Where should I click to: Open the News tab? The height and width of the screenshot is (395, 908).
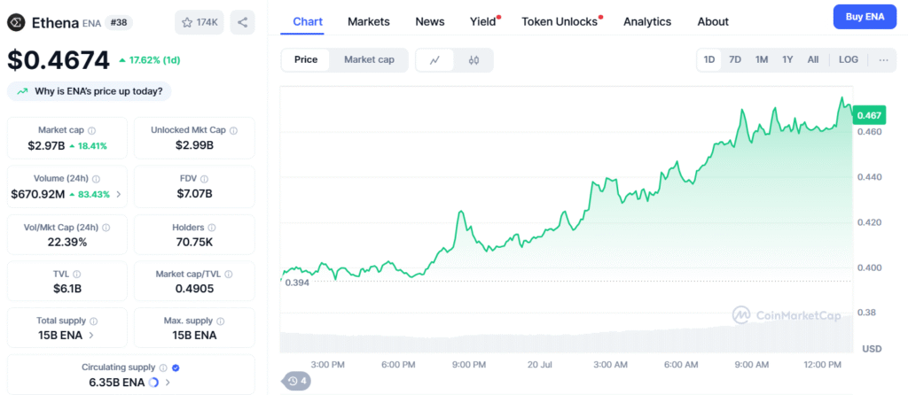click(430, 22)
